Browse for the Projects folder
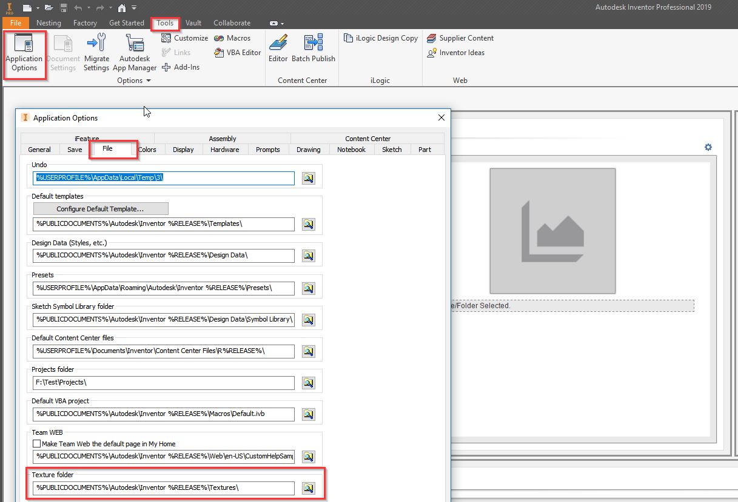The height and width of the screenshot is (502, 738). 309,383
